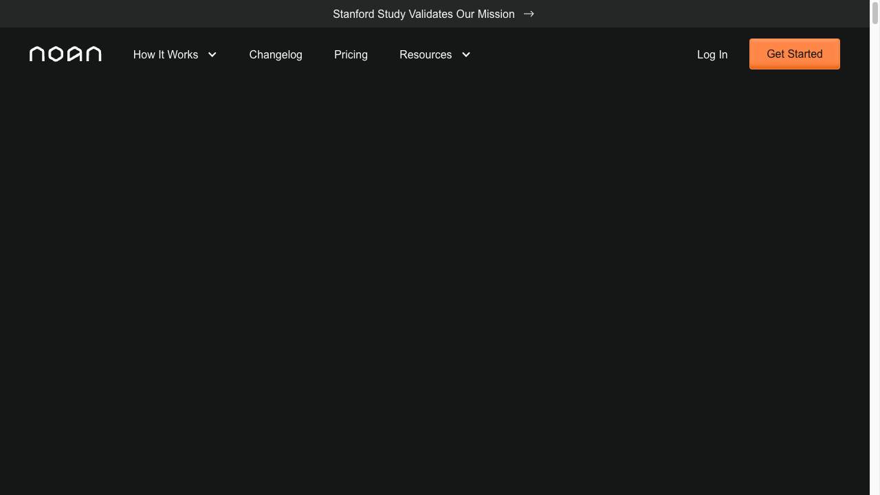The width and height of the screenshot is (880, 495).
Task: Click the page's vertical scrollbar thumb
Action: click(875, 13)
